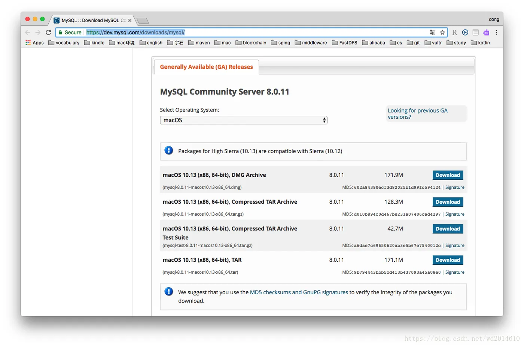Click the info icon beside MD5 suggestion

169,292
